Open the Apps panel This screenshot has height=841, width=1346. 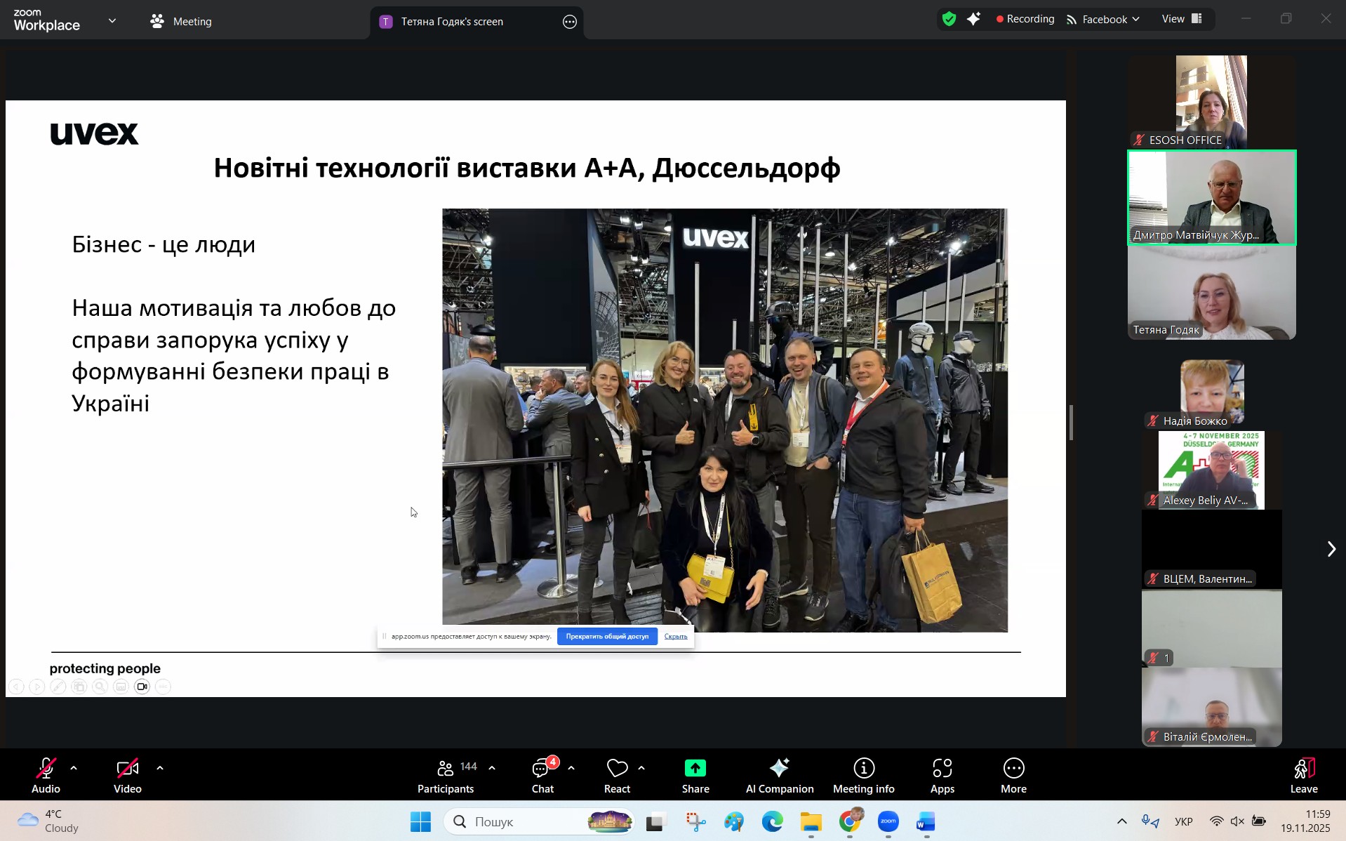942,775
